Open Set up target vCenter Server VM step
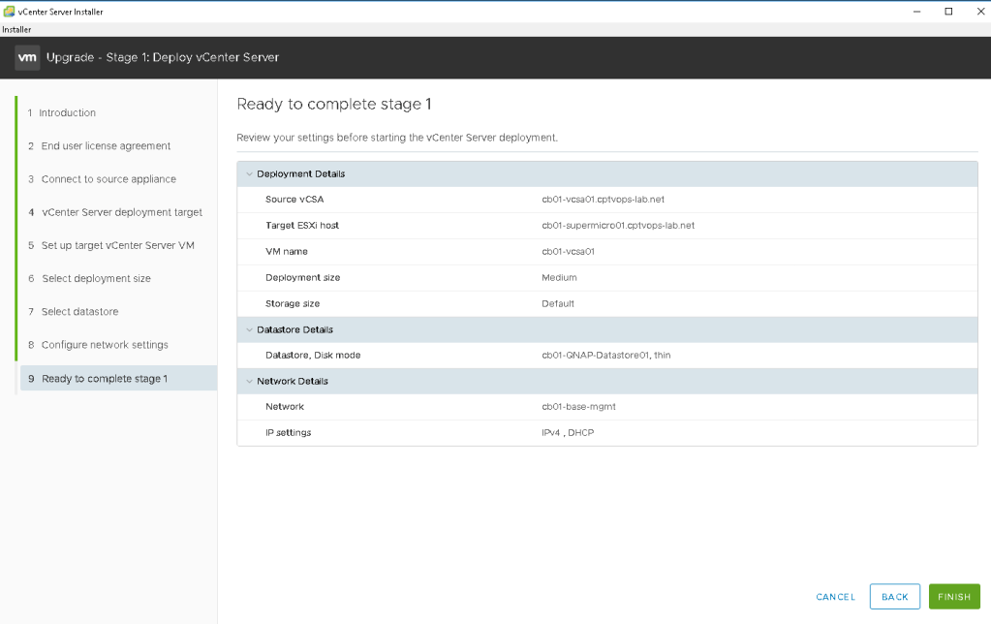The width and height of the screenshot is (991, 624). coord(117,245)
